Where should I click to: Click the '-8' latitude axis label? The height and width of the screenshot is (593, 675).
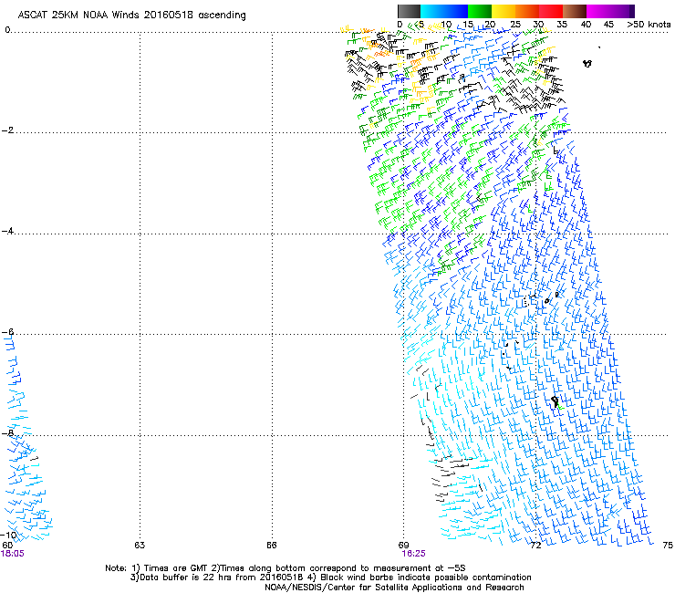point(7,432)
